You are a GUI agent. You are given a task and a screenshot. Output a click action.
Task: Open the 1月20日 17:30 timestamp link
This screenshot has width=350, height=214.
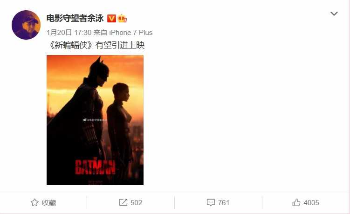69,33
